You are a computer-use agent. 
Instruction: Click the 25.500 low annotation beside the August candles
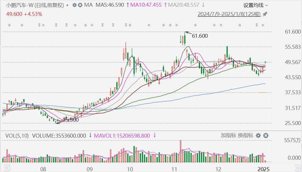71,120
